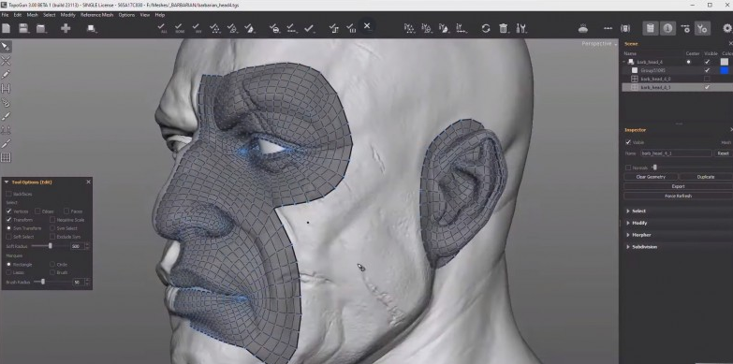Collapse the Tool Options panel triangle
This screenshot has width=733, height=364.
(7, 182)
